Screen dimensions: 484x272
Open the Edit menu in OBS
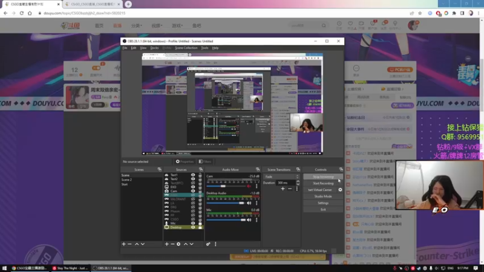click(x=133, y=48)
